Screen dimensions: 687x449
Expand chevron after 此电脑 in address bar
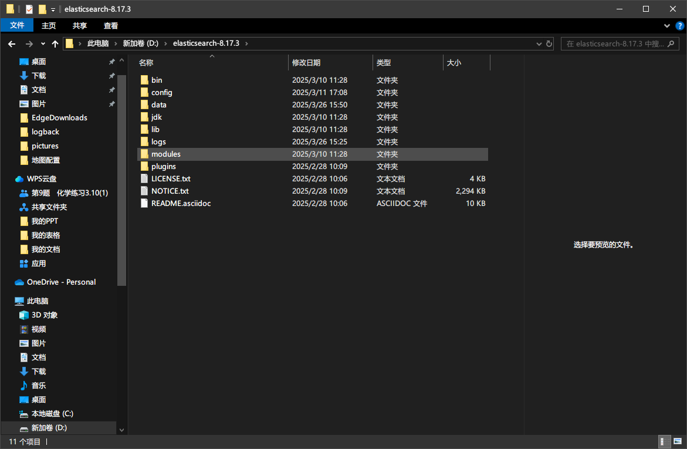tap(116, 43)
